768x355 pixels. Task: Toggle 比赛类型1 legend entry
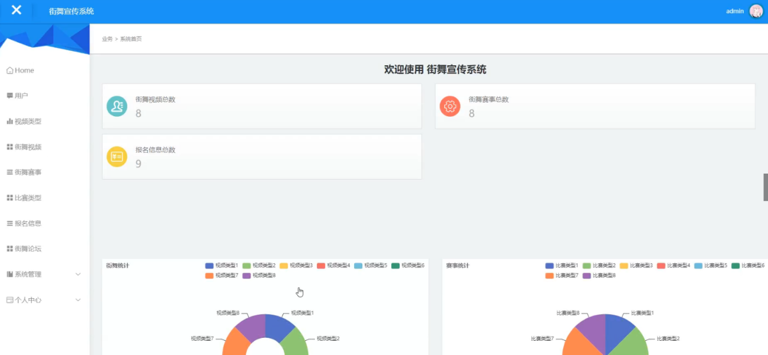point(562,266)
